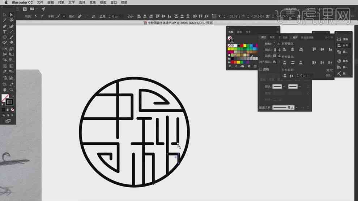This screenshot has height=201, width=358.
Task: Select the Type tool
Action: point(5,32)
